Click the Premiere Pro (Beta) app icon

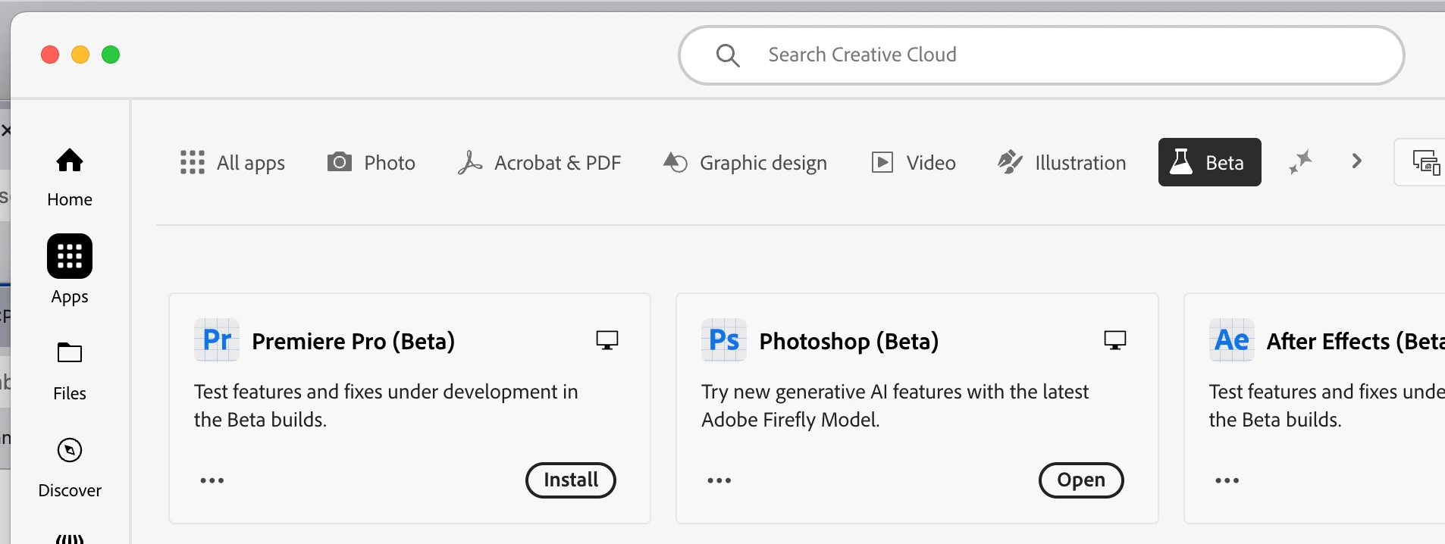[x=217, y=340]
